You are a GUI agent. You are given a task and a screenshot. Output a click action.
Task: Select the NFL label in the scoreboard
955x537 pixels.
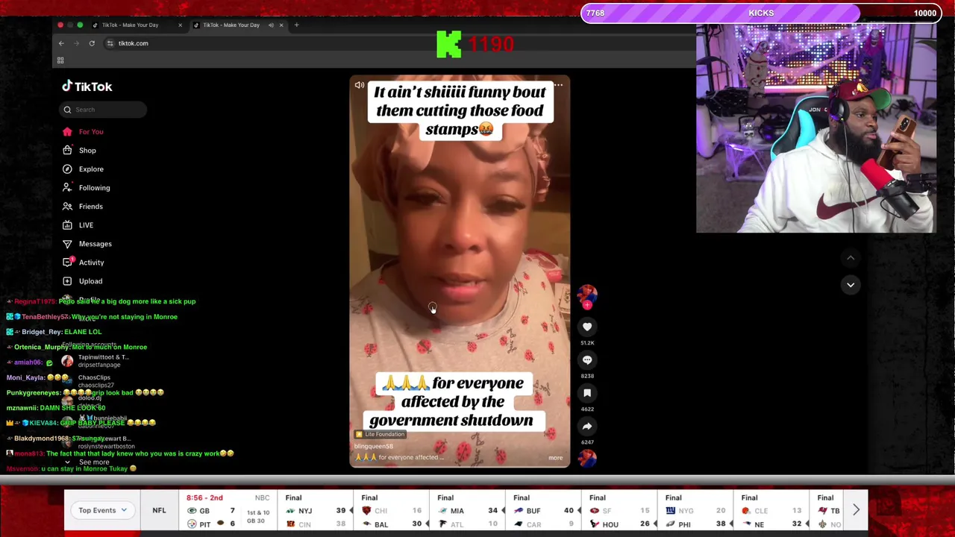[x=159, y=510]
